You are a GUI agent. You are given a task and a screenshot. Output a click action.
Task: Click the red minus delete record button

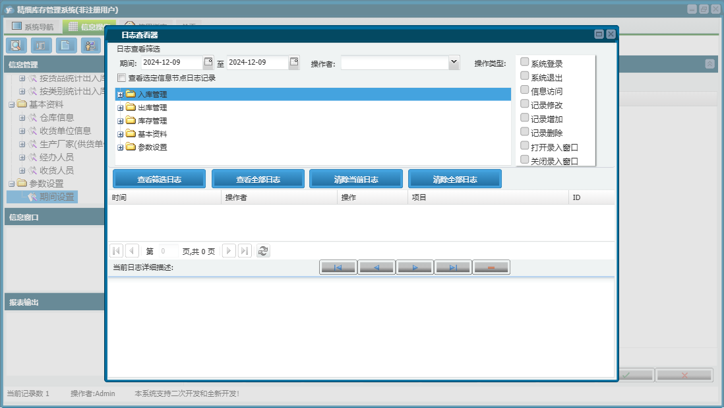click(491, 267)
